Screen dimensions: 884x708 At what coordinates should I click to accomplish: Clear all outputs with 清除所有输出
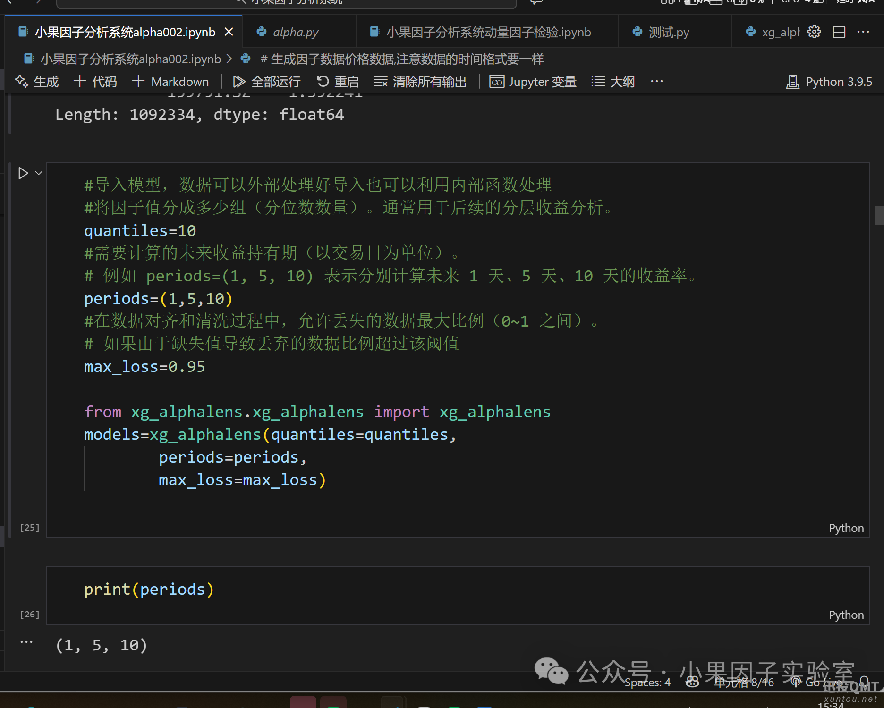click(420, 82)
